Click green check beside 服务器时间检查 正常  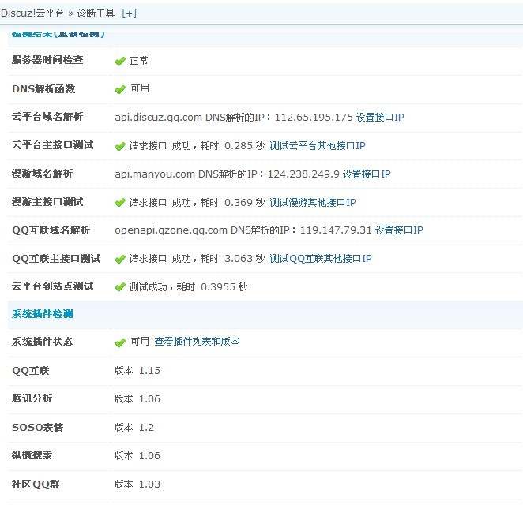(120, 62)
